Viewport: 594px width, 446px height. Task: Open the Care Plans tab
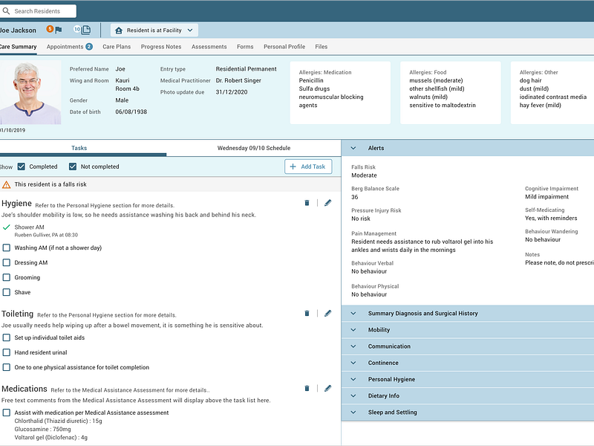117,47
